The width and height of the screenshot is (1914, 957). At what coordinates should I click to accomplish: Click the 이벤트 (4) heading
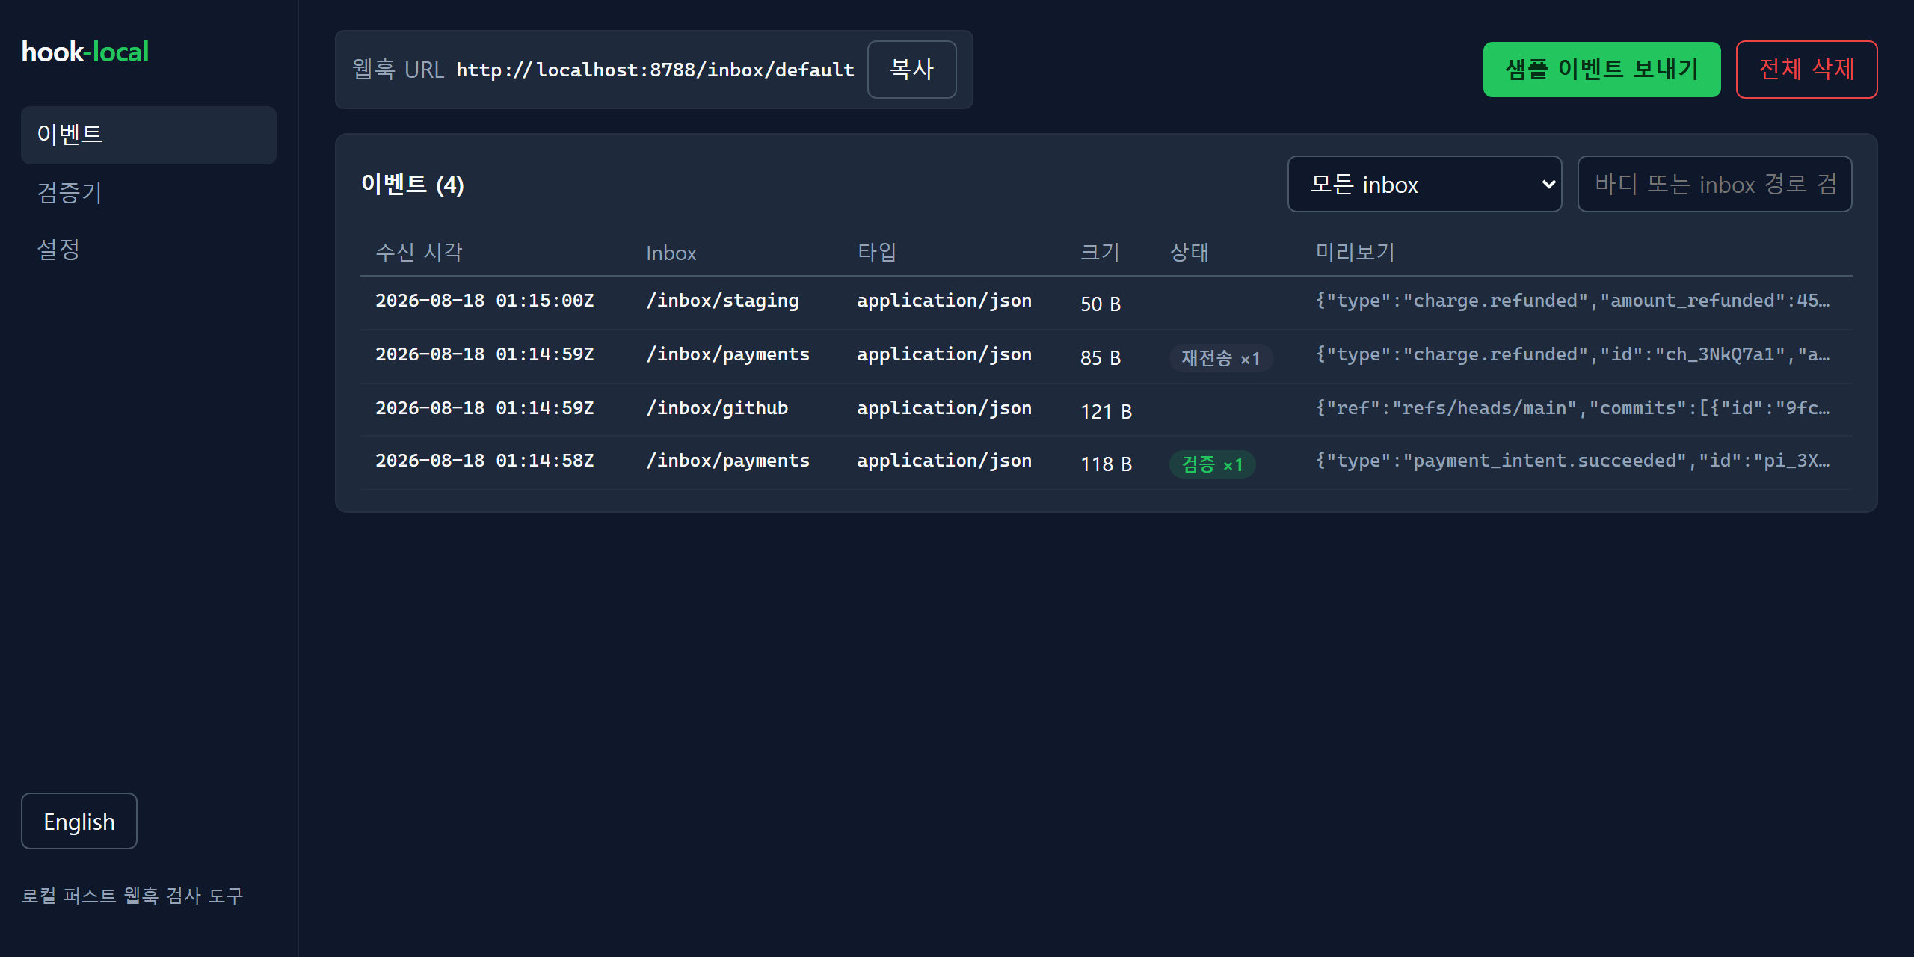point(412,184)
